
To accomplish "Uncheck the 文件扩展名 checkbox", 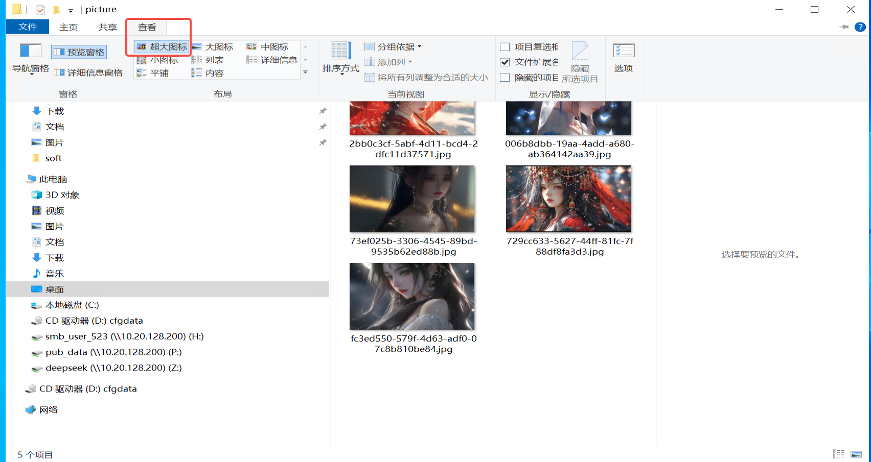I will click(x=505, y=62).
